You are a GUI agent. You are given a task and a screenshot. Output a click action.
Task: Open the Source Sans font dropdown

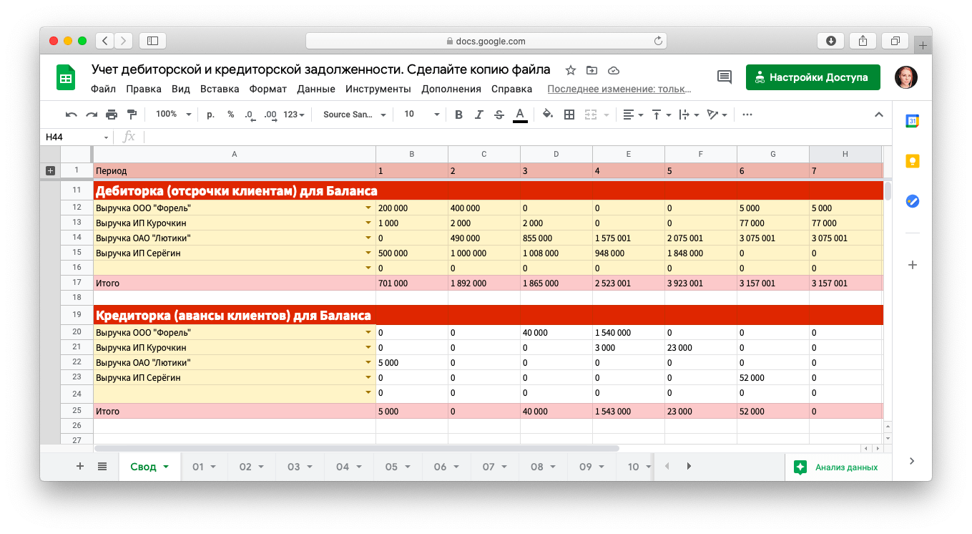(354, 115)
